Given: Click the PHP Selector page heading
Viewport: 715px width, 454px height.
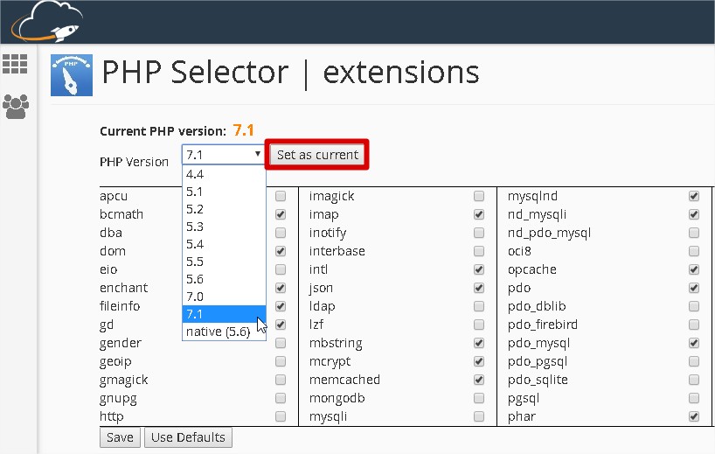Looking at the screenshot, I should click(x=290, y=73).
